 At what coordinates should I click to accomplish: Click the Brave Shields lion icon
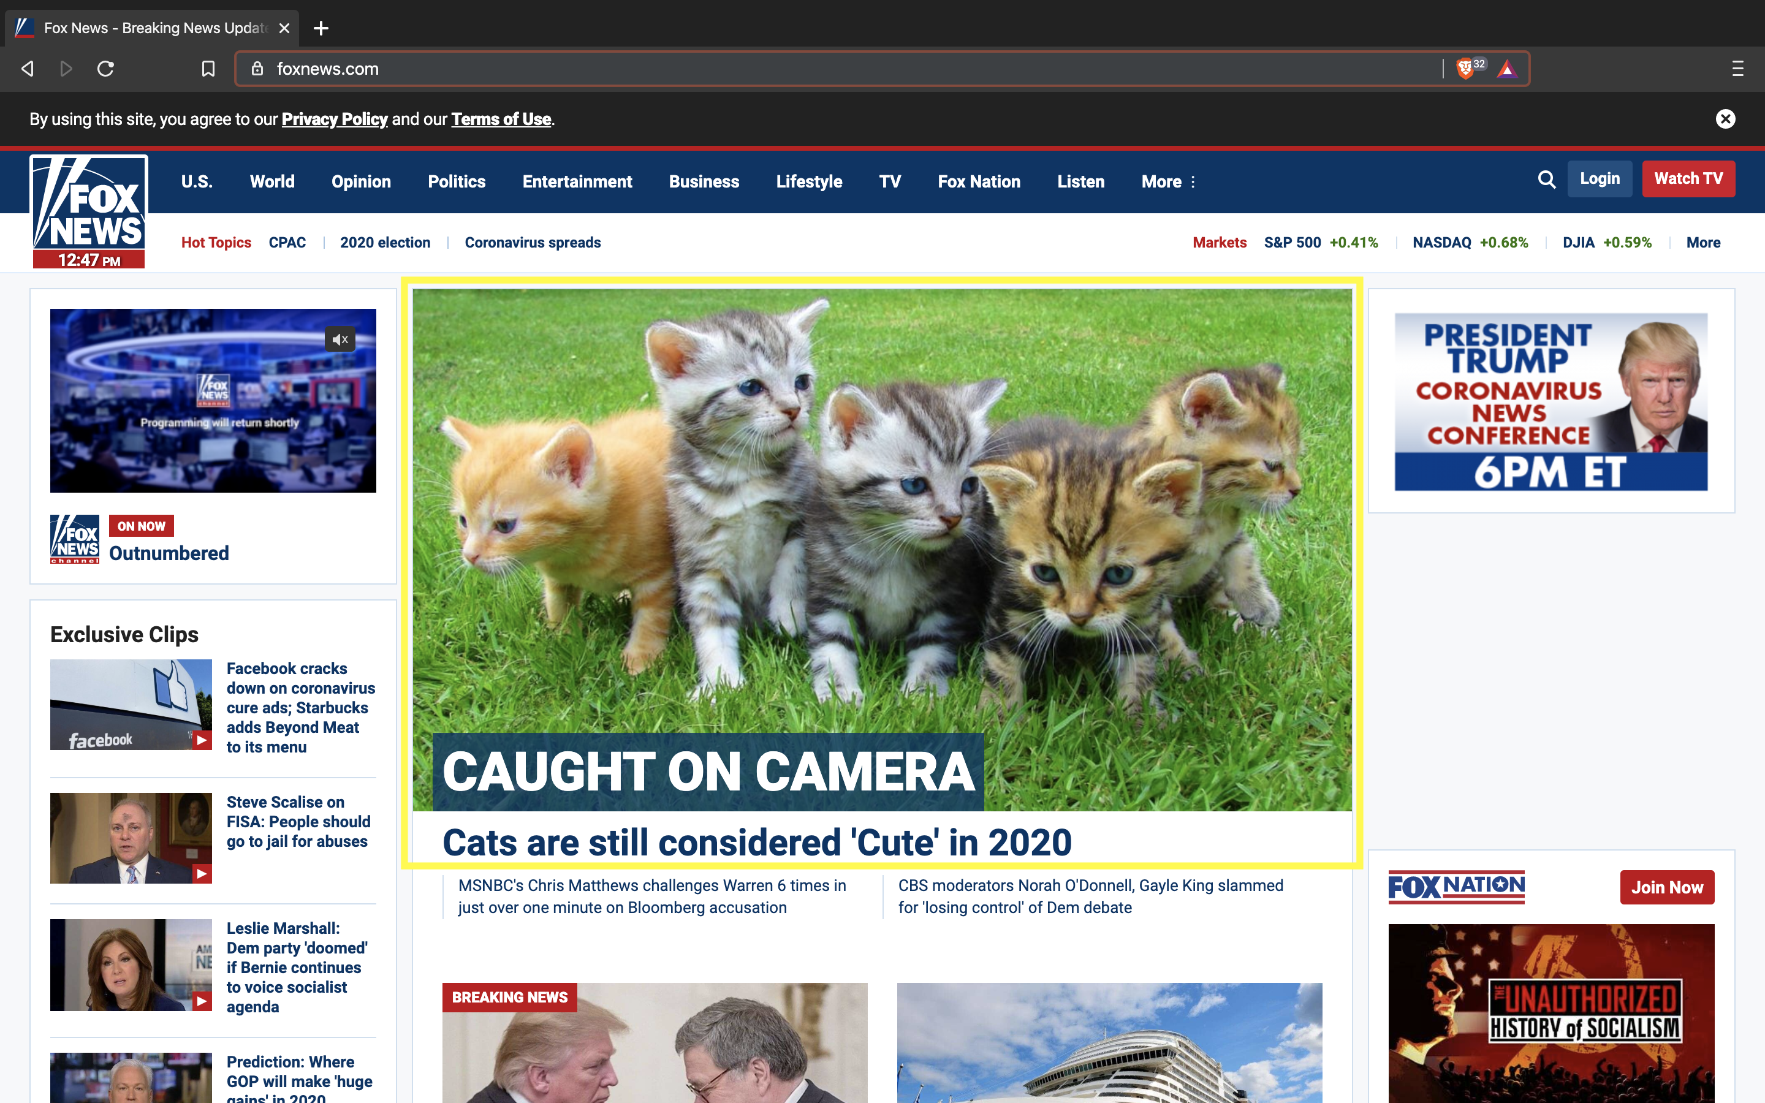[1465, 69]
